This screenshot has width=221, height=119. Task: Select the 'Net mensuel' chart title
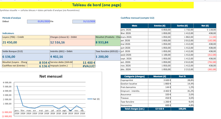point(51,76)
